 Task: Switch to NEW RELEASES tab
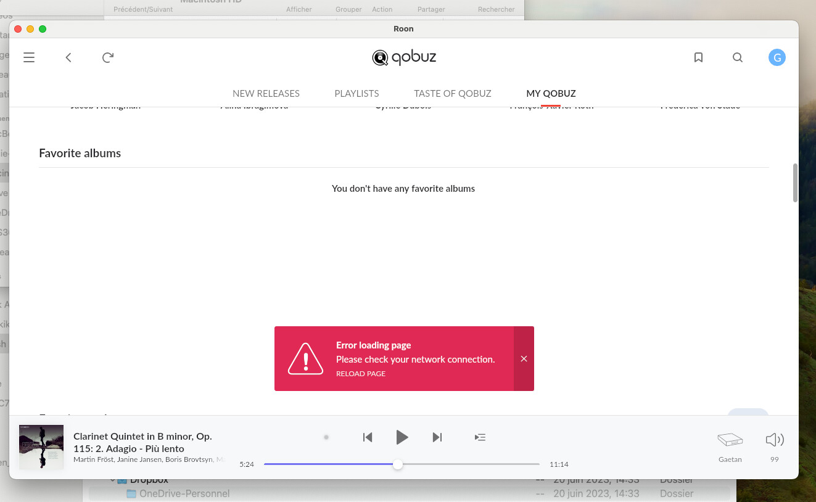point(266,94)
